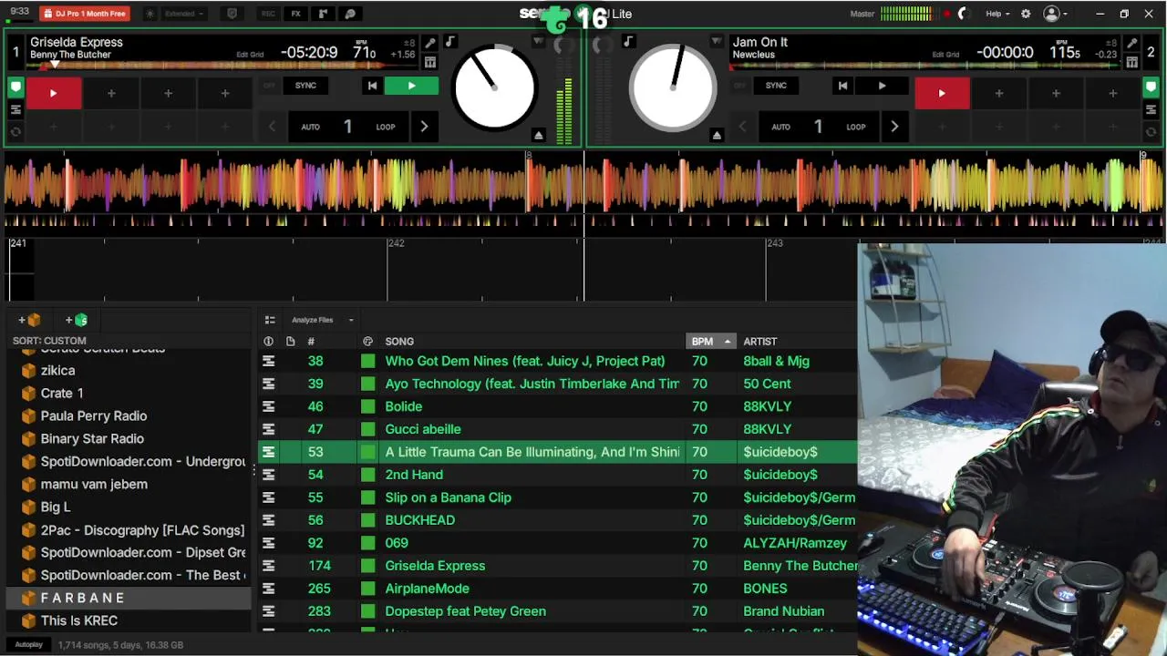Toggle the FX panel
The height and width of the screenshot is (656, 1167).
pos(296,14)
